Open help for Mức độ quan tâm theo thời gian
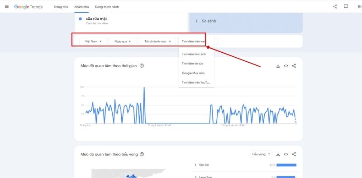Screen dimensions: 362x178 142,66
